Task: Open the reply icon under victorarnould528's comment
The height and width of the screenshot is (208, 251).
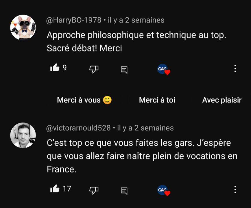Action: click(124, 190)
